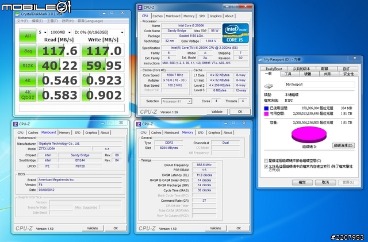368x242 pixels.
Task: Switch to CPU tab in CPU-Z Mainboard window
Action: click(21, 133)
